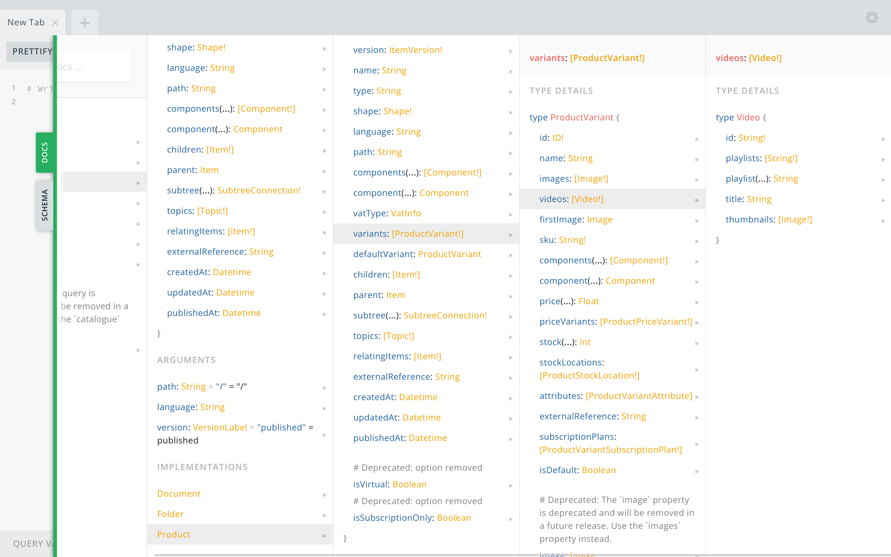Click the variants: [ProductVariant!] column header
The width and height of the screenshot is (891, 557).
(587, 58)
